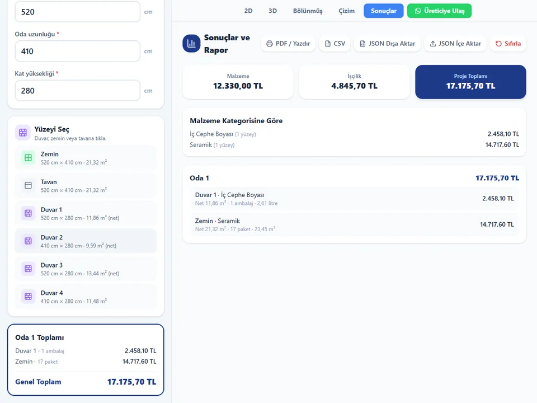Click the room width field showing 520
The image size is (537, 403).
77,12
